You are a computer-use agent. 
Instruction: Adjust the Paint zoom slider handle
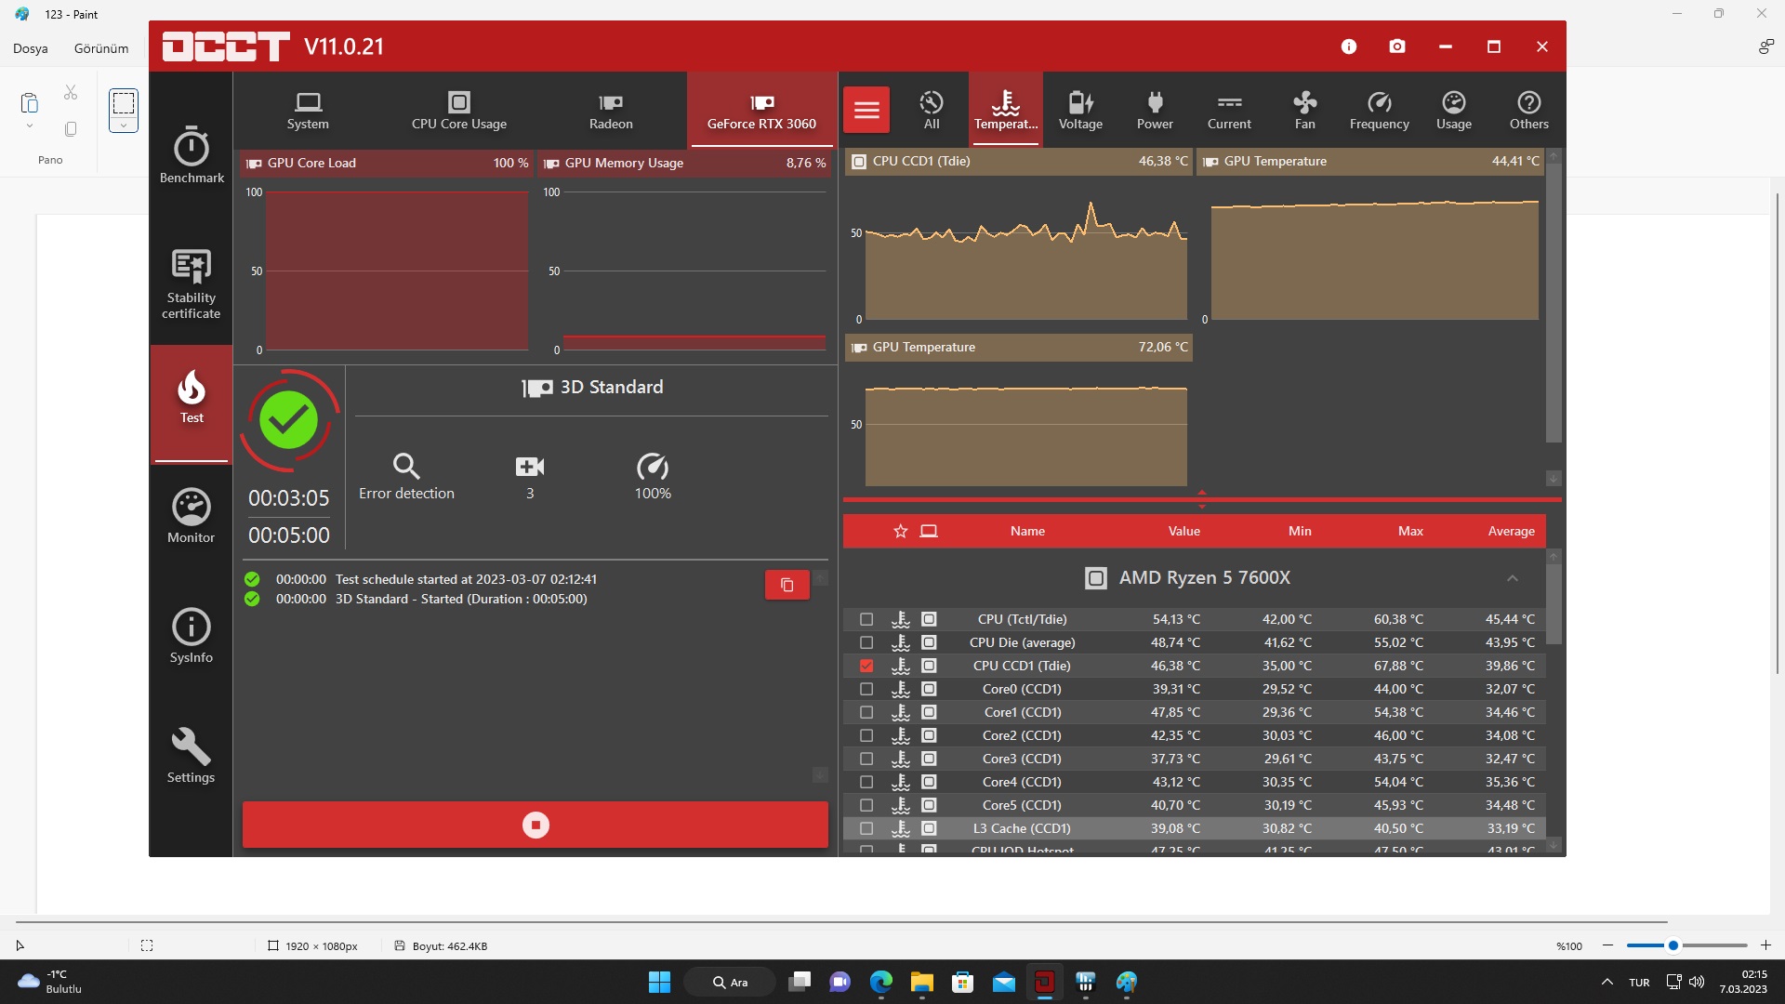coord(1673,945)
